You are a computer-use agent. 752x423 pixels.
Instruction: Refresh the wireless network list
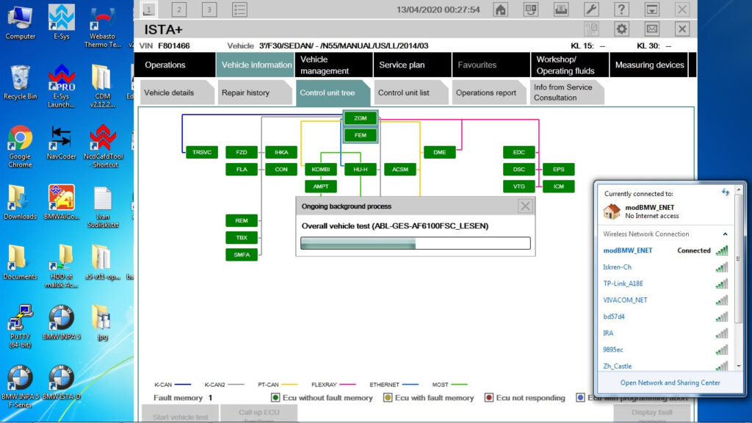click(725, 192)
